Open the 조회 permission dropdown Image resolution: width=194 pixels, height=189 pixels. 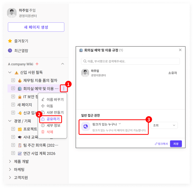pyautogui.click(x=164, y=125)
